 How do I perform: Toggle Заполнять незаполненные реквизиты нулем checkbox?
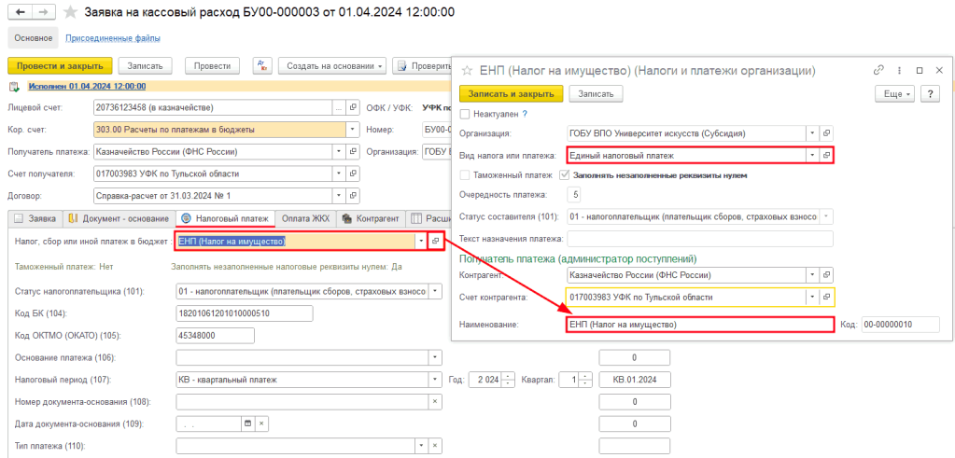point(564,174)
